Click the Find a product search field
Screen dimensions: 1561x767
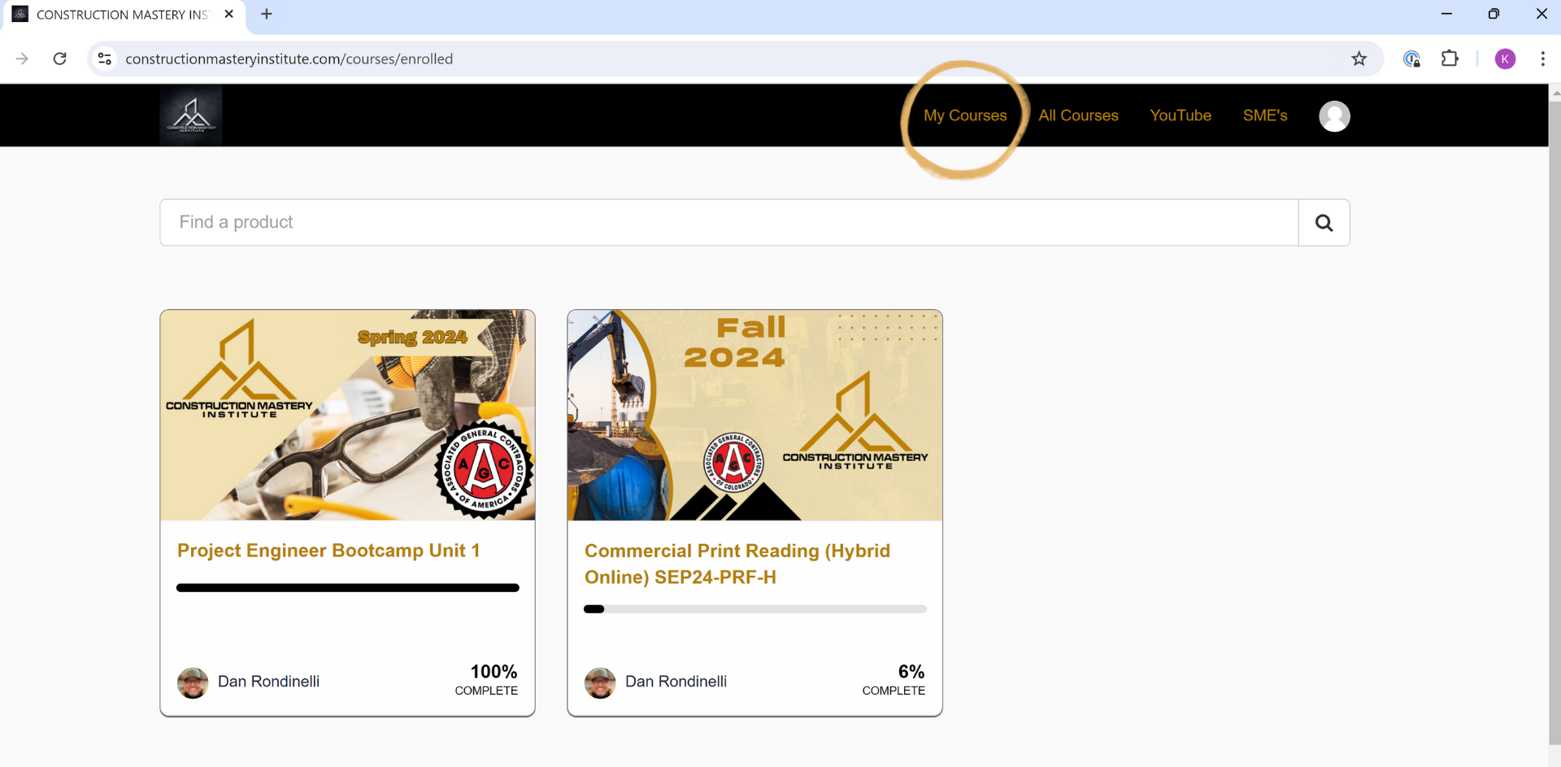point(729,223)
